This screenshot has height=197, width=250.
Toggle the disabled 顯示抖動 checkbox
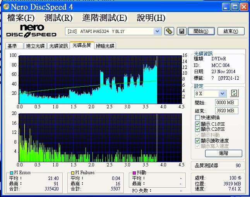pyautogui.click(x=197, y=135)
